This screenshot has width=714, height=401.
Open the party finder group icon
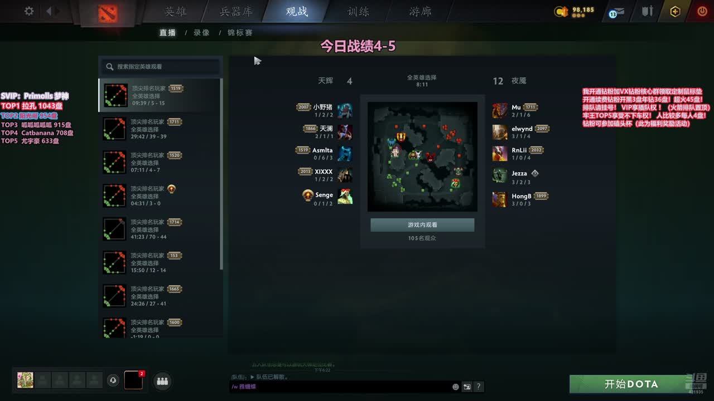tap(162, 381)
